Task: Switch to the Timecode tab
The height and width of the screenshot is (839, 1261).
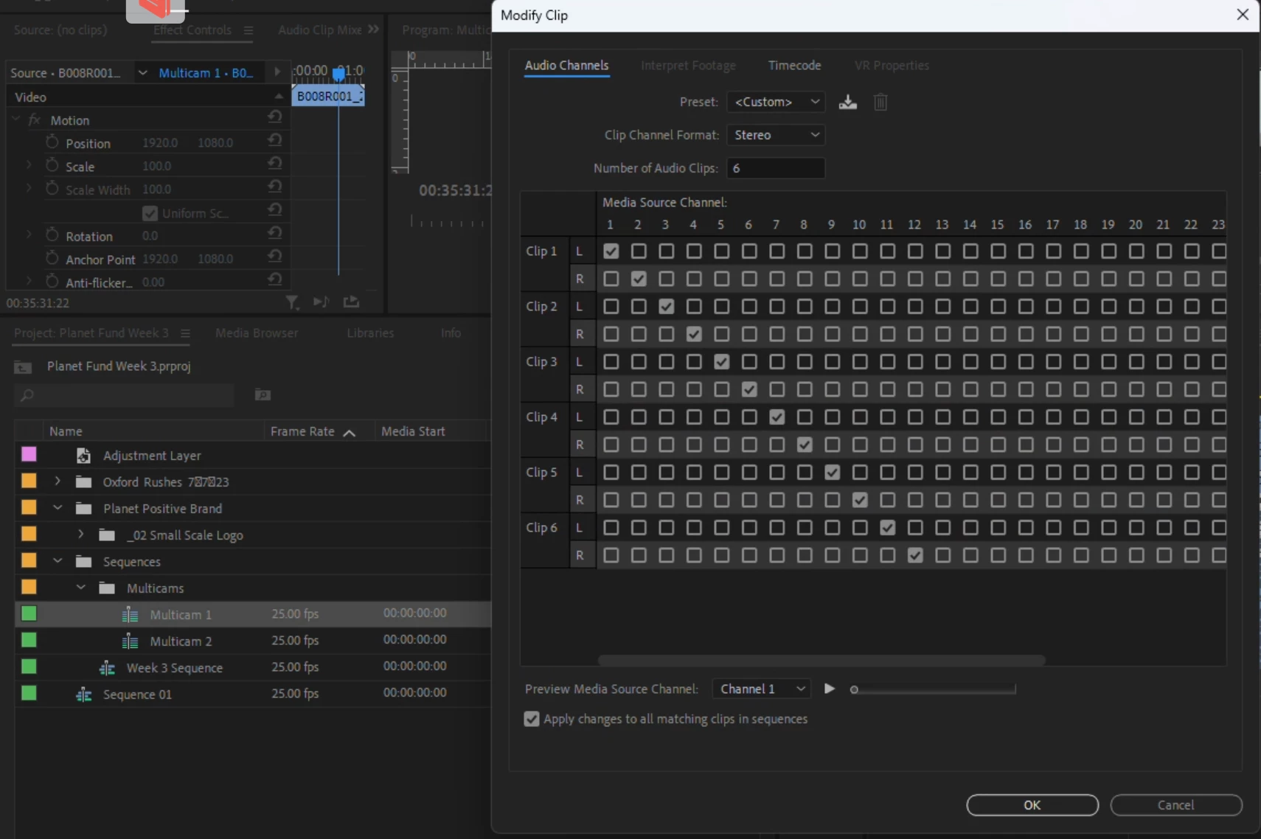Action: [x=794, y=66]
